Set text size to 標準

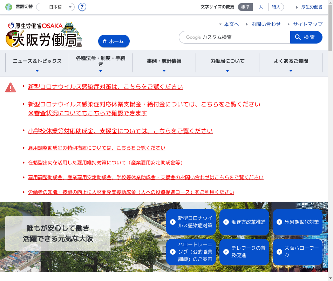point(245,7)
